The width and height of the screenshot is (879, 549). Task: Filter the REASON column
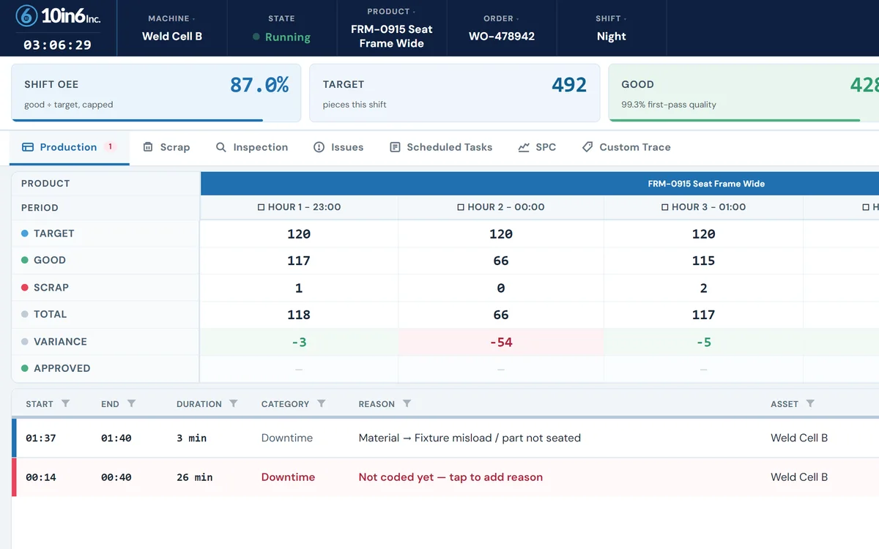coord(407,403)
